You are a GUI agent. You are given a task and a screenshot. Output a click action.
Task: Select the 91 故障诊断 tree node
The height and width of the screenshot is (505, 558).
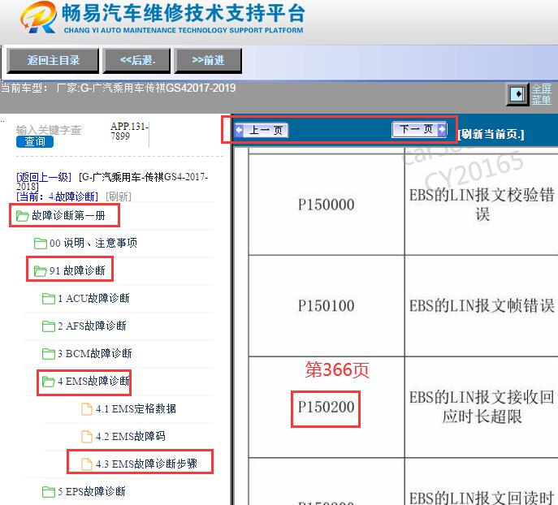coord(77,271)
